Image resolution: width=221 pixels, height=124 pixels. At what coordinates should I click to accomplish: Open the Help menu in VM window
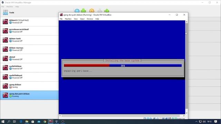pos(97,19)
